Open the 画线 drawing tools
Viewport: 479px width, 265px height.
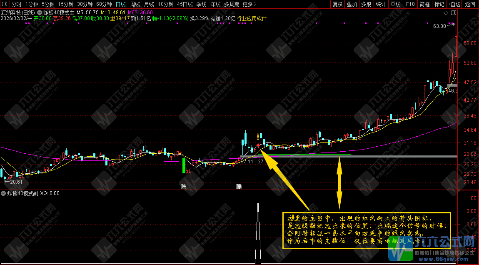pyautogui.click(x=395, y=4)
